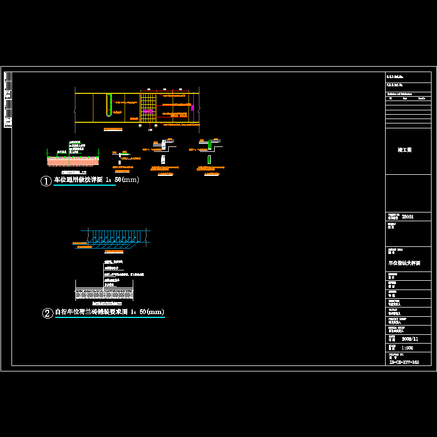Click the title 自行车位荷兰砖铺装要求图 1:50(mm)

(109, 312)
